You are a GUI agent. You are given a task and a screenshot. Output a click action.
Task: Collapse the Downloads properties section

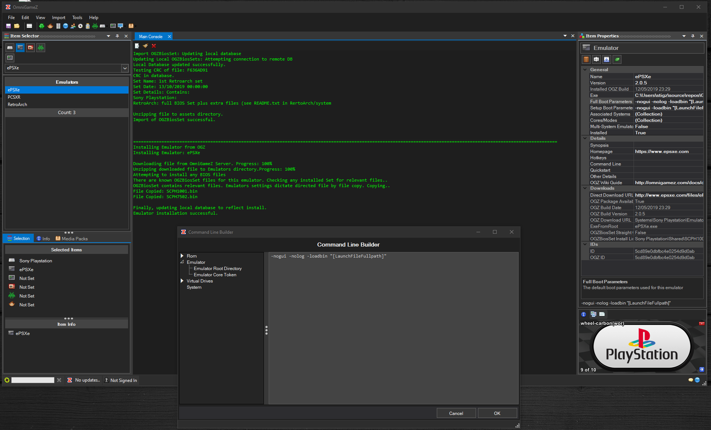pos(585,188)
